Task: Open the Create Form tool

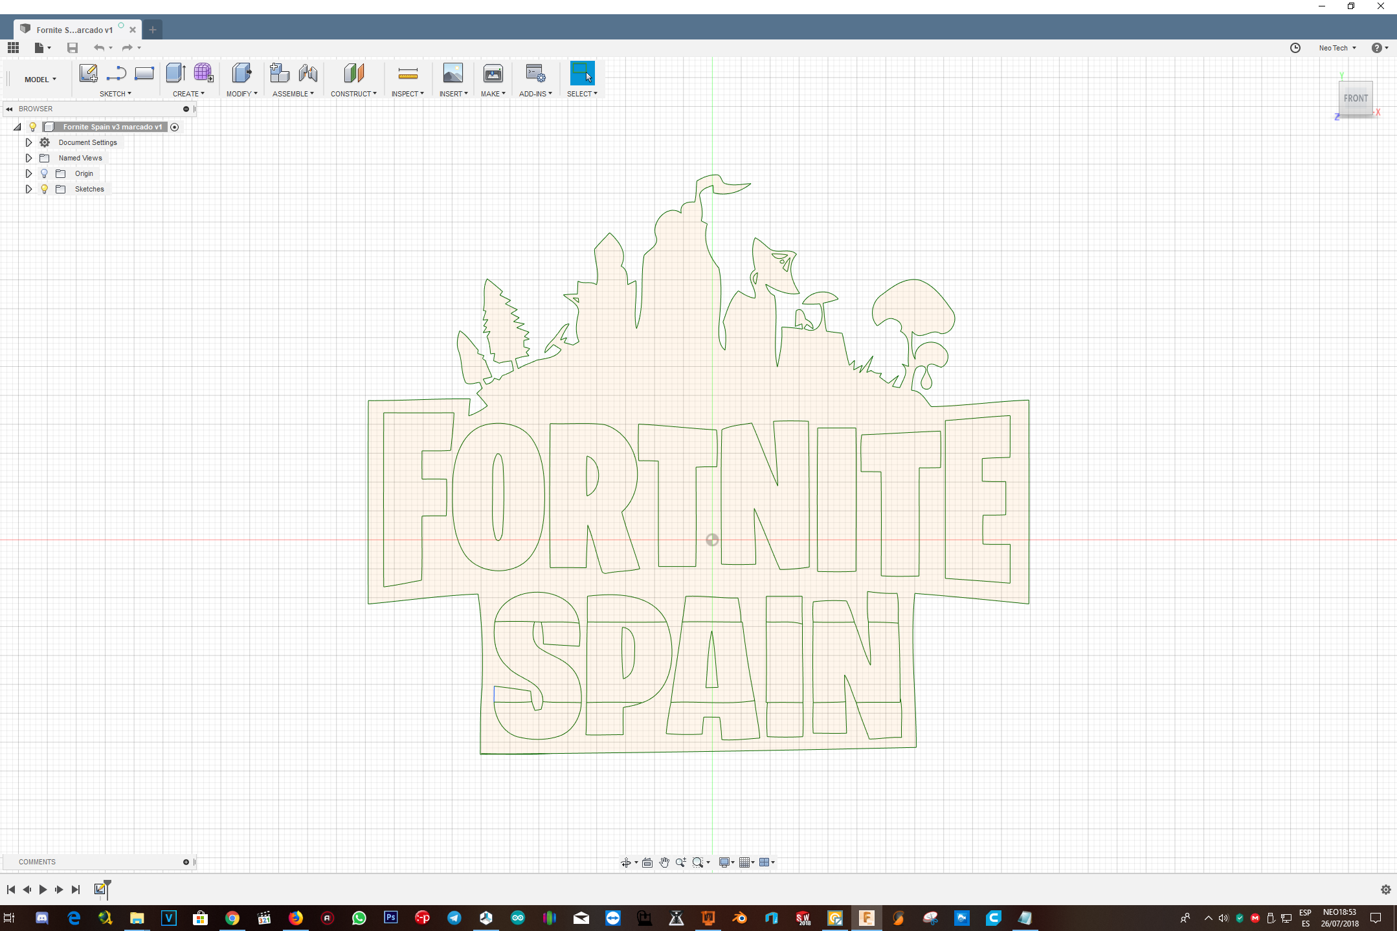Action: coord(203,73)
